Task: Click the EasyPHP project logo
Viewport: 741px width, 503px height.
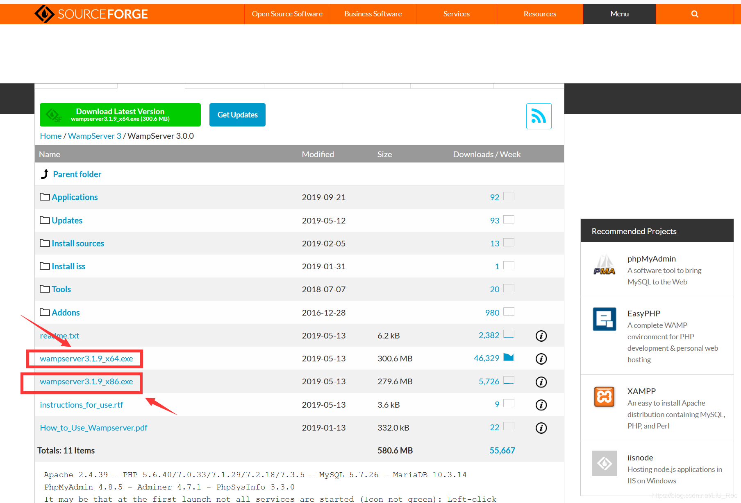Action: point(604,319)
